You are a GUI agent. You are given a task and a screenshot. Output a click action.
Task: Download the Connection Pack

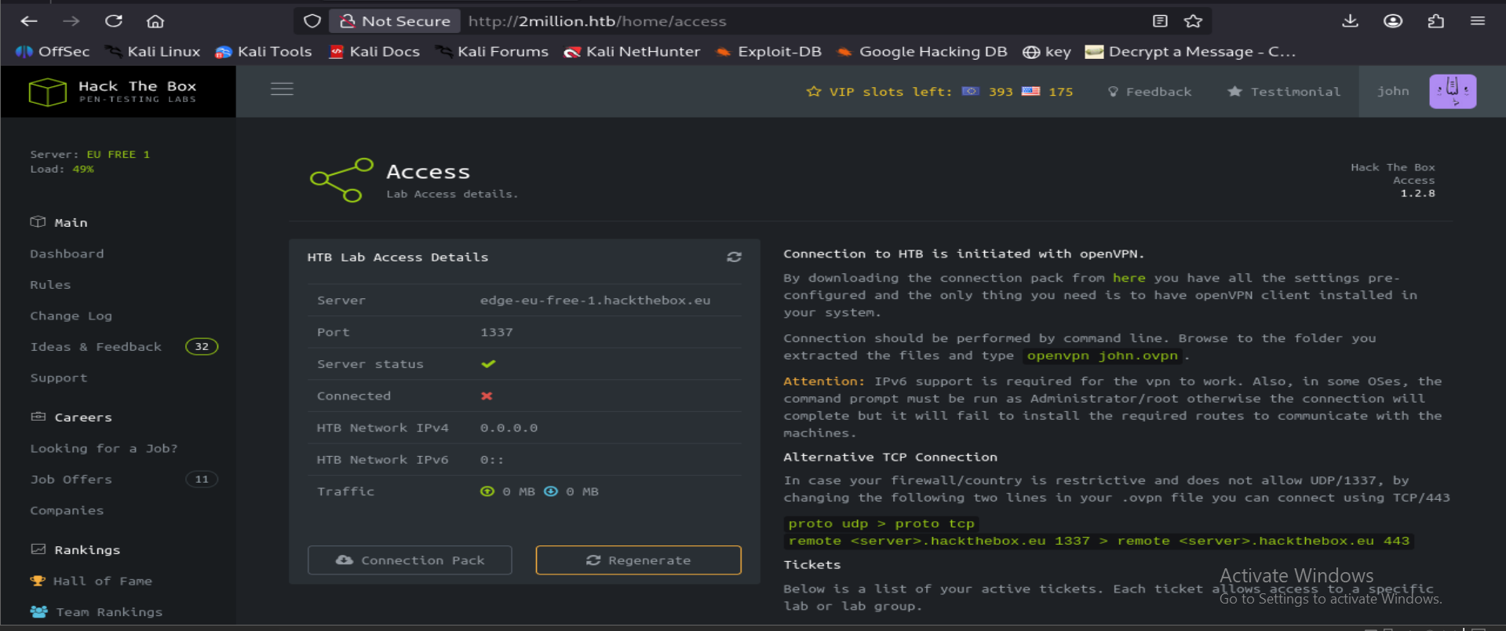[410, 560]
